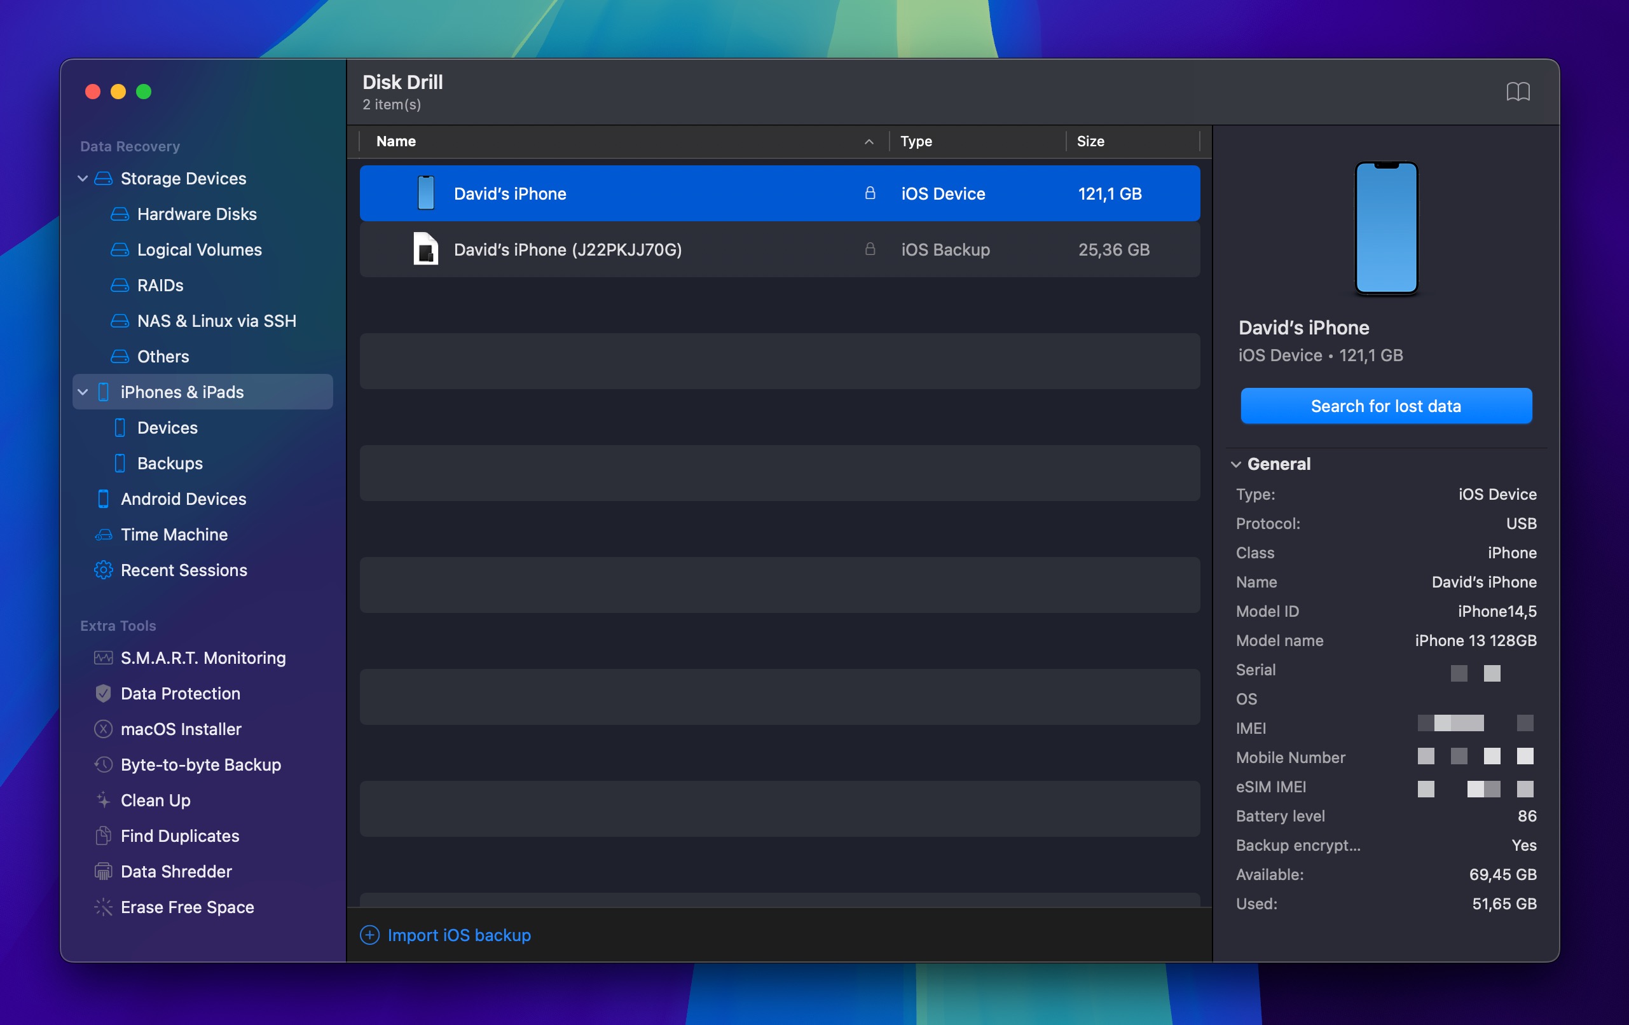Open Byte-to-byte Backup tool

[201, 765]
